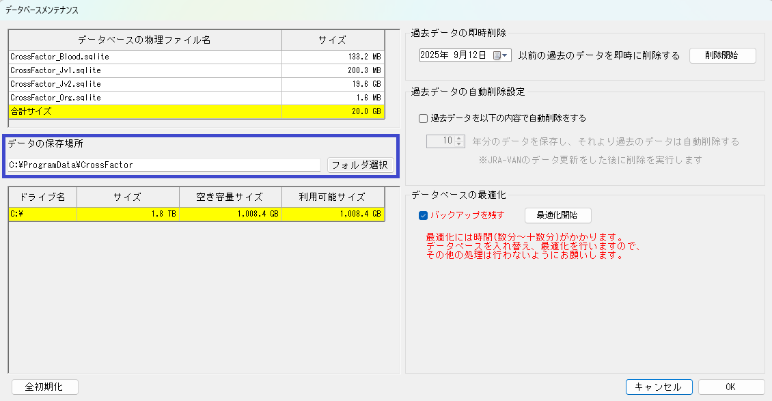Enable the 過去データ auto-delete checkbox
Viewport: 772px width, 401px height.
(424, 117)
